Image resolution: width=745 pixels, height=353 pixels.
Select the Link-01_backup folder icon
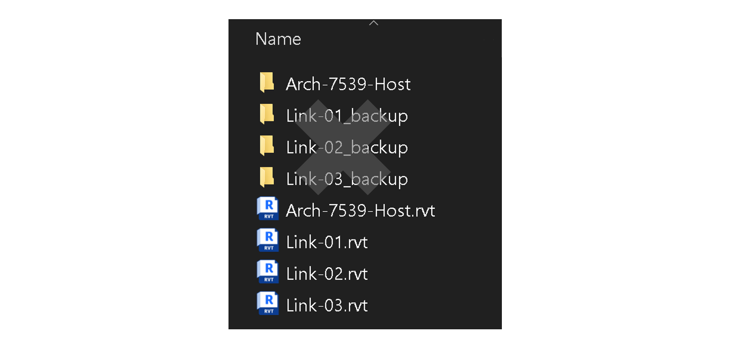[267, 114]
